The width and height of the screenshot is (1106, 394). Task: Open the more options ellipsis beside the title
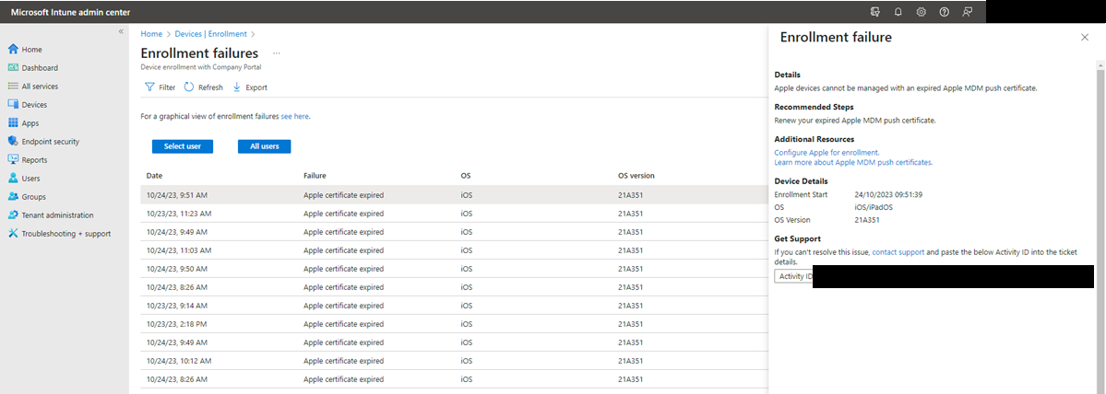tap(277, 53)
